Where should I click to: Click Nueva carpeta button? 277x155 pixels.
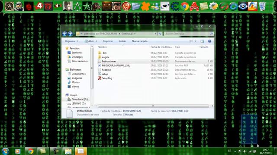click(x=139, y=41)
